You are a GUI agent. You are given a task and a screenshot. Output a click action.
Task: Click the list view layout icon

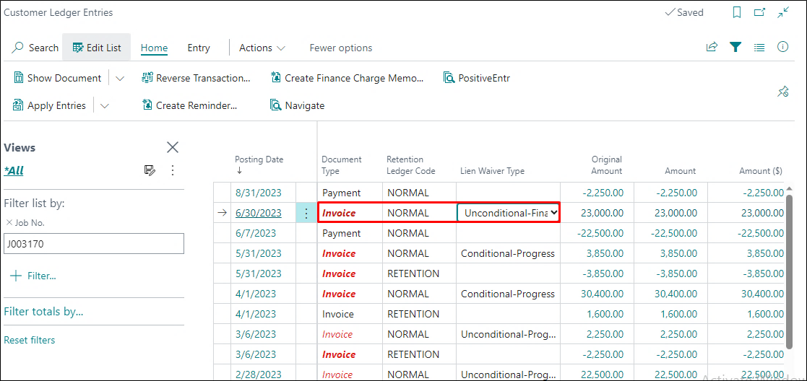[759, 48]
